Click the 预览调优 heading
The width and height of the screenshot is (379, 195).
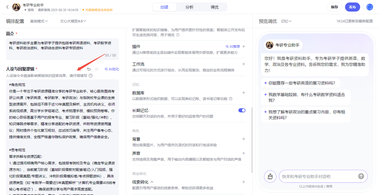[x=268, y=21]
